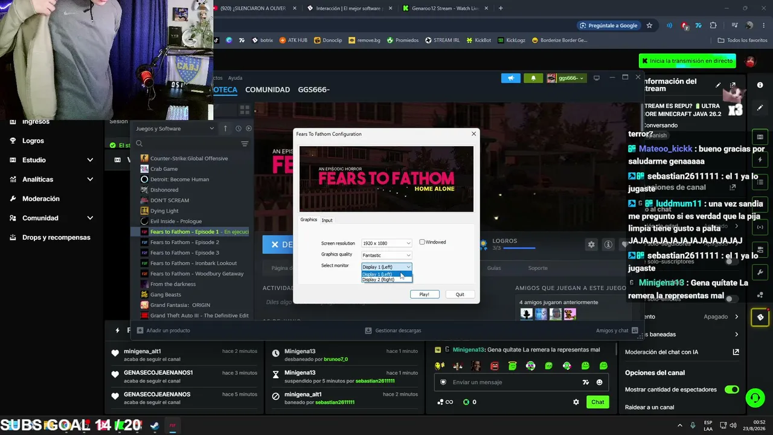The width and height of the screenshot is (773, 435).
Task: Open KickBot bookmark
Action: pos(478,40)
